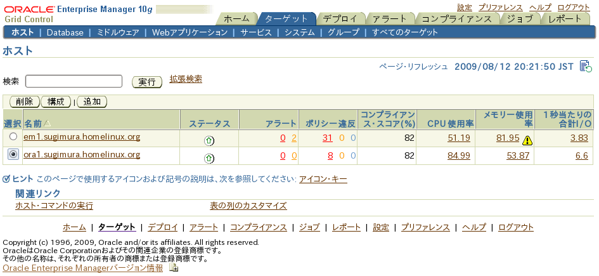This screenshot has height=276, width=599.
Task: Select the em1.sugimura.homelinux.org radio button
Action: (x=13, y=136)
